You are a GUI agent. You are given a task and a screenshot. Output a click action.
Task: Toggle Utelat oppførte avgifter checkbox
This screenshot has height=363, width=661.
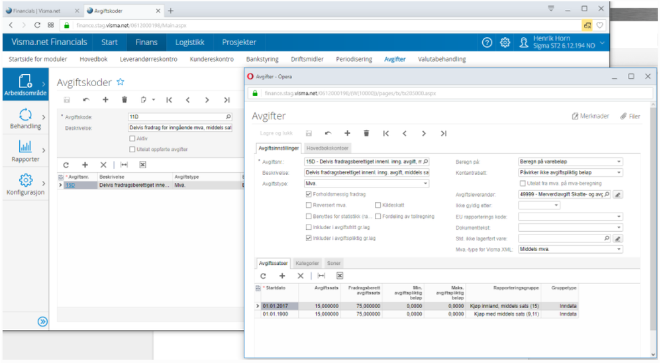(x=132, y=149)
